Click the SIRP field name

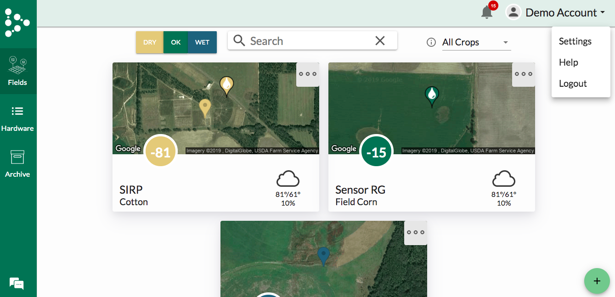131,190
